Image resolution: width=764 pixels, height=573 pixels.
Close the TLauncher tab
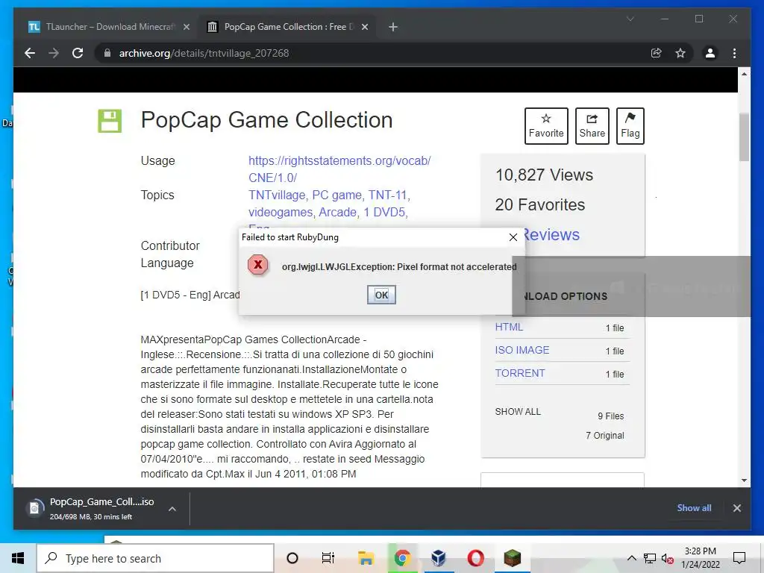[x=186, y=28]
